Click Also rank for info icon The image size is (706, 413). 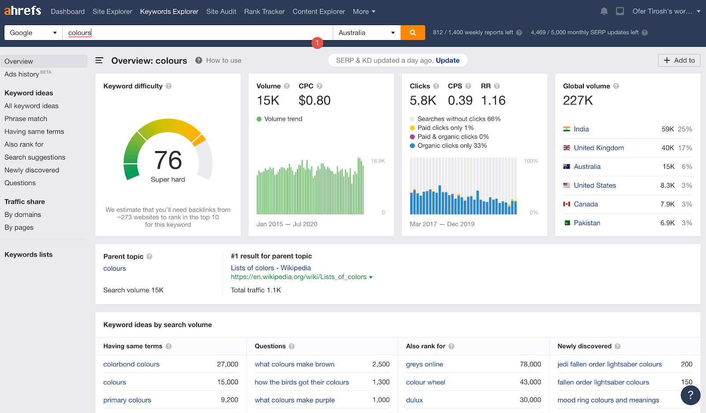[x=451, y=346]
